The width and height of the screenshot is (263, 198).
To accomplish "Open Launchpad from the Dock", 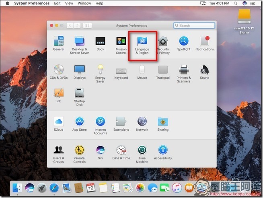I will coord(42,188).
